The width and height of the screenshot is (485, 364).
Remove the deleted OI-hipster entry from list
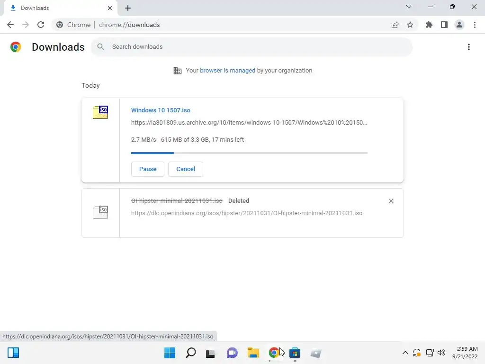[391, 201]
